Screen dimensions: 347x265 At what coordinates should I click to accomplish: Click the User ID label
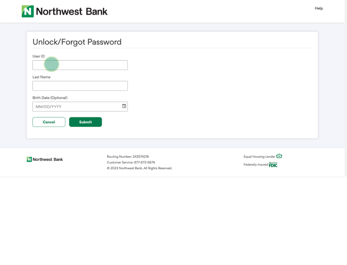(x=39, y=56)
